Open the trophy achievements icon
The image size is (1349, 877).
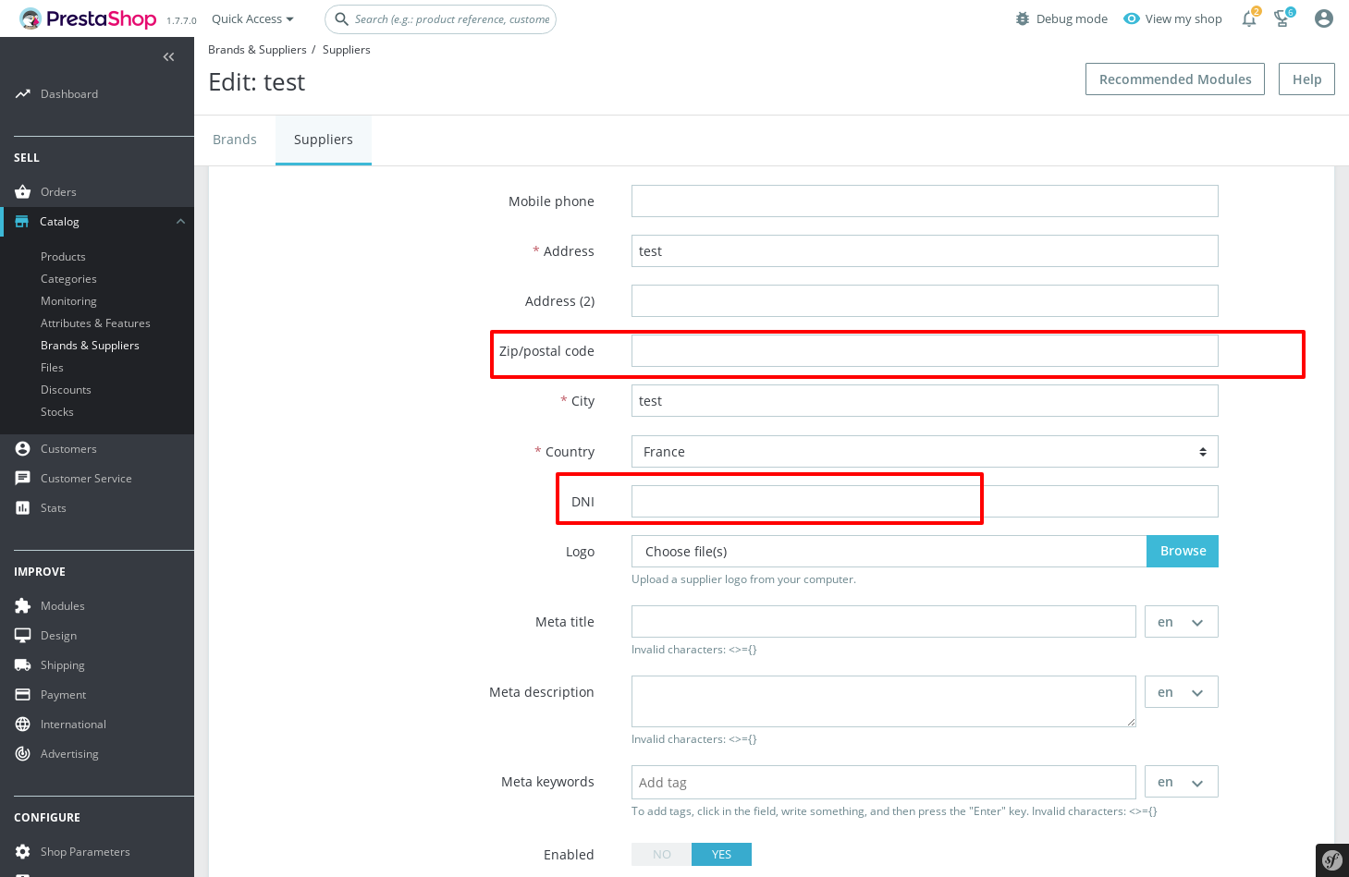click(1282, 18)
